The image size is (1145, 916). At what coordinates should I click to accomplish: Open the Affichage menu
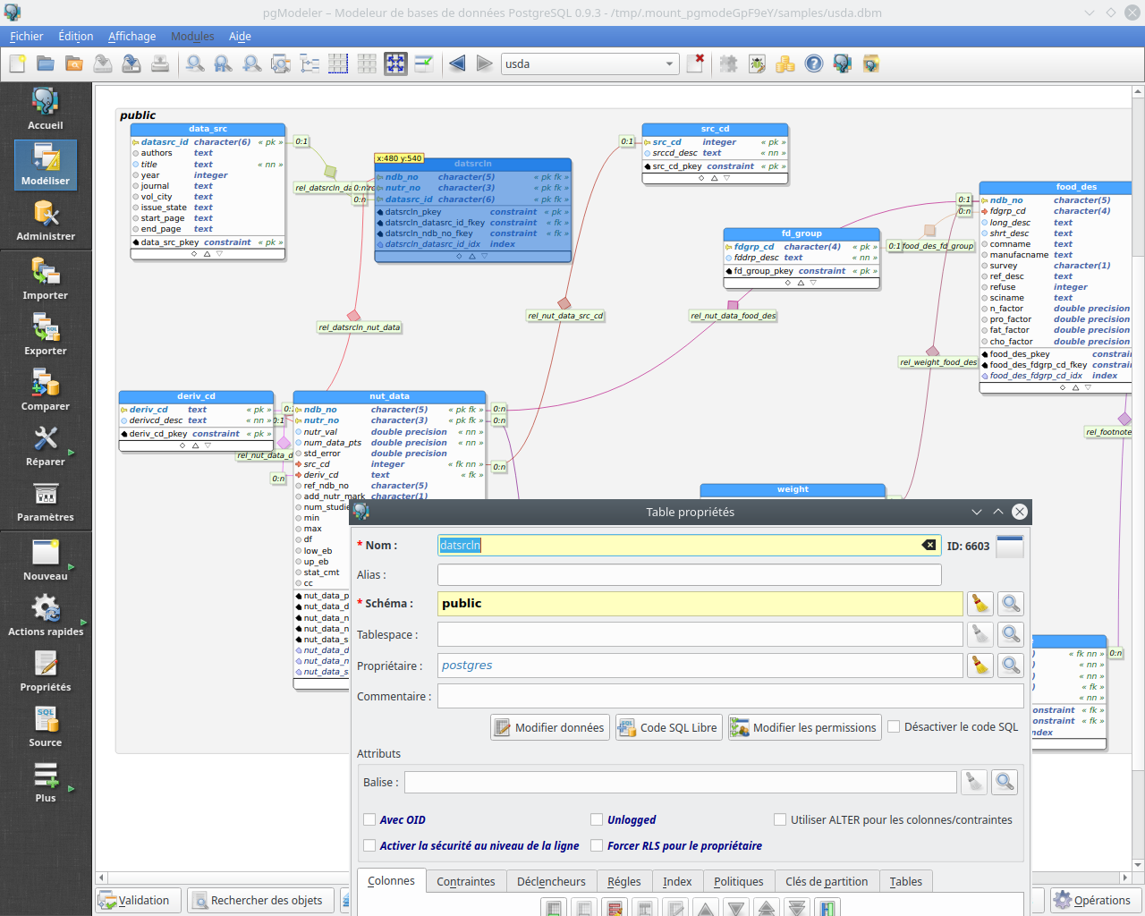[131, 36]
